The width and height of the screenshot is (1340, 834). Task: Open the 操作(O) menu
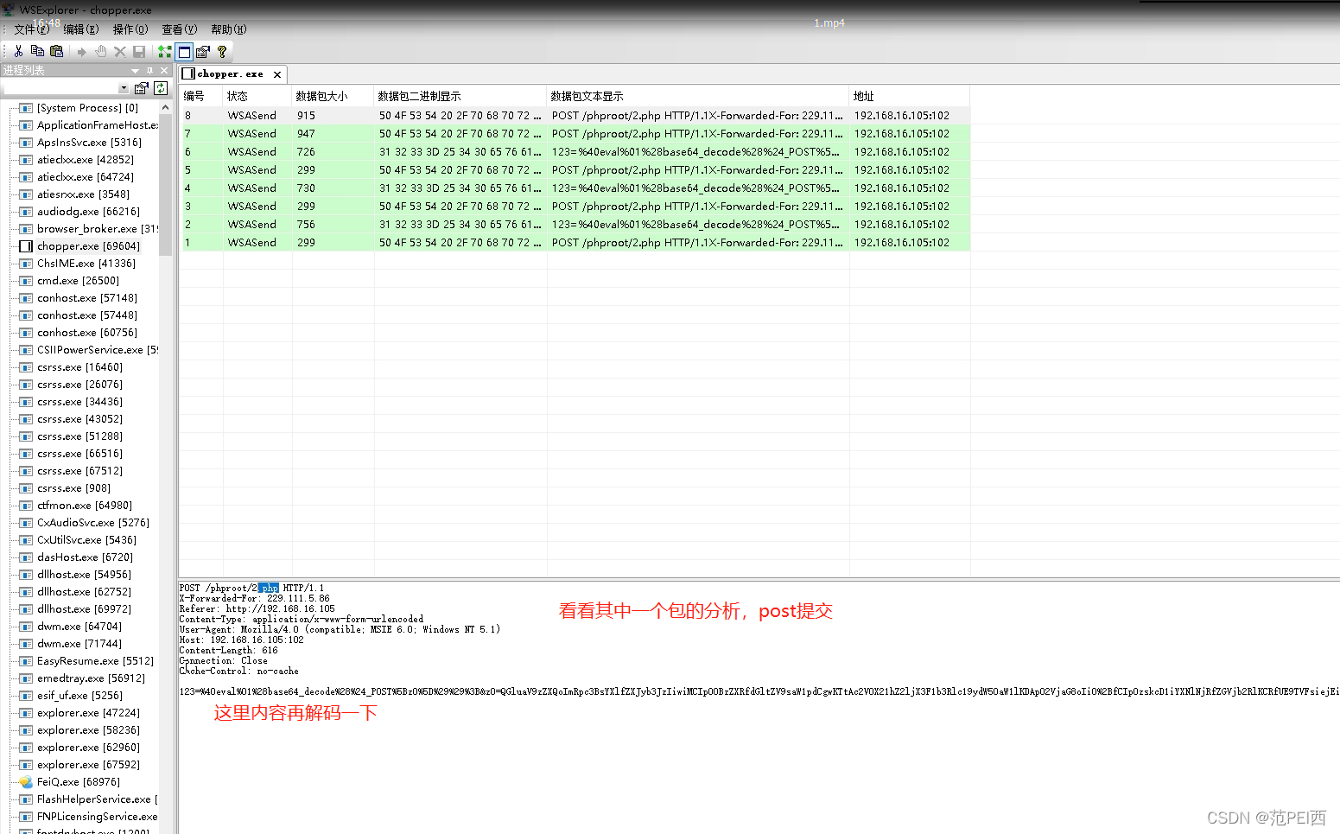point(130,29)
